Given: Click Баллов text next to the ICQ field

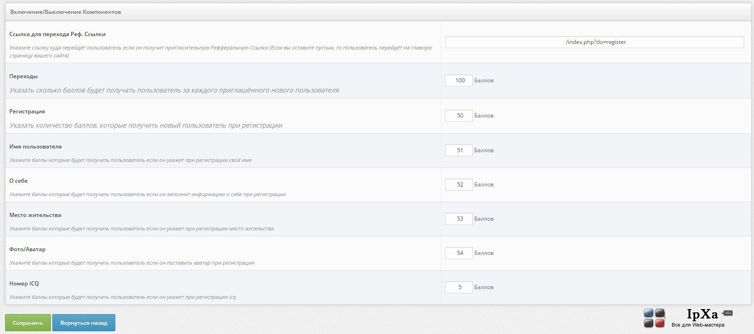Looking at the screenshot, I should point(484,287).
